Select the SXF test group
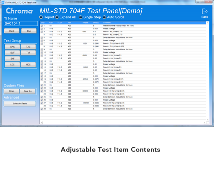 (x=12, y=58)
